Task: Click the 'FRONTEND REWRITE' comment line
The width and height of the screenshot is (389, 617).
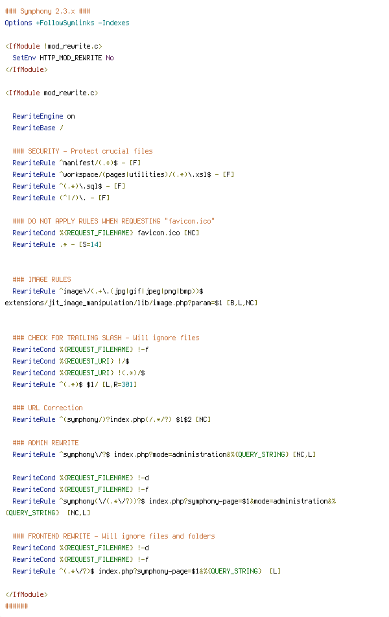Action: click(114, 537)
